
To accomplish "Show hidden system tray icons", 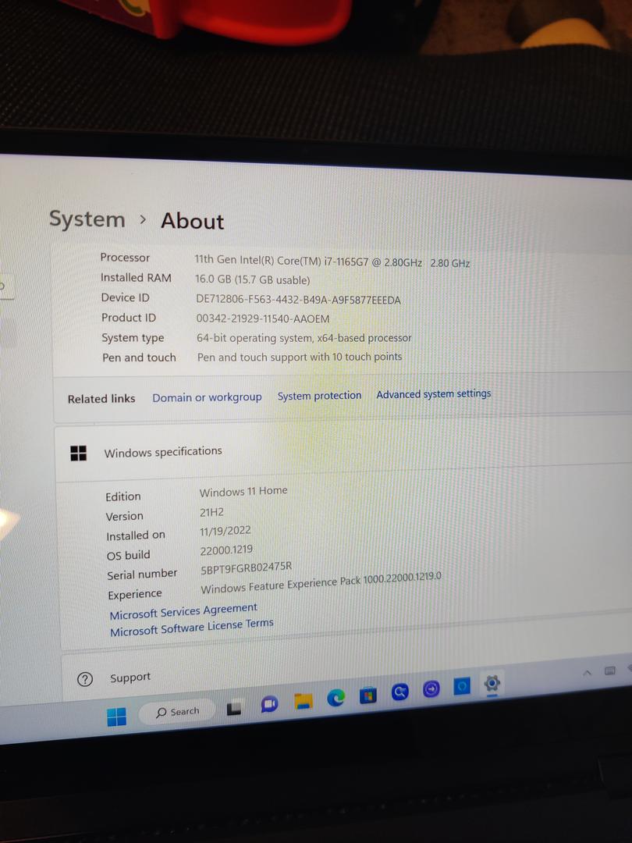I will tap(587, 673).
